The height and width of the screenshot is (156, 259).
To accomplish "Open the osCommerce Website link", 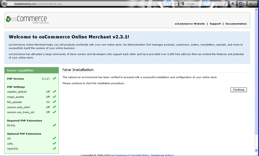I will point(190,24).
